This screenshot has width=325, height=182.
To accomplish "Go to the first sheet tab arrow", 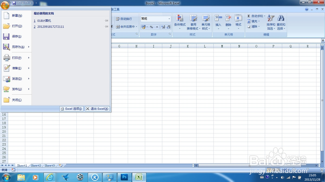I will [2, 165].
